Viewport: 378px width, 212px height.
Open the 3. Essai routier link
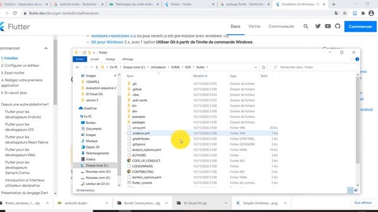coord(12,72)
